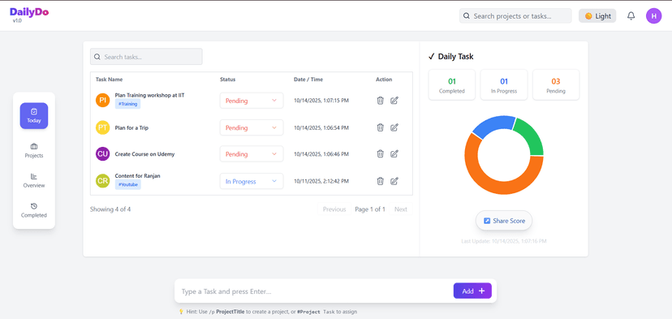Screen dimensions: 672x319
Task: Click the date 10/11/2025, 2:12:42 PM
Action: [321, 181]
